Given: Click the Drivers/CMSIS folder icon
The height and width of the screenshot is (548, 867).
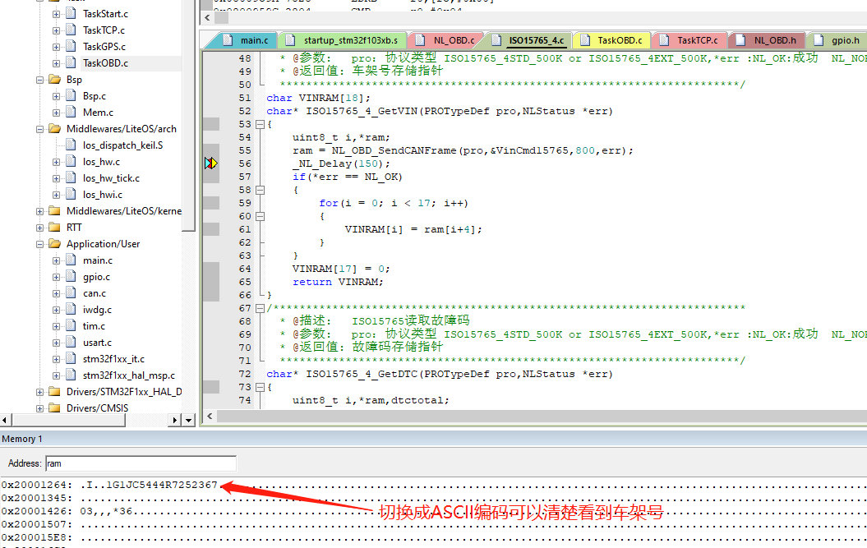Looking at the screenshot, I should (55, 408).
